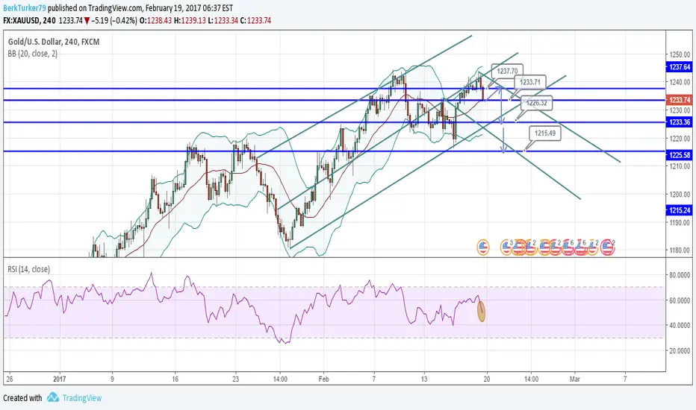The image size is (696, 410).
Task: Click the blue 1233.36 axis price label
Action: coord(680,122)
